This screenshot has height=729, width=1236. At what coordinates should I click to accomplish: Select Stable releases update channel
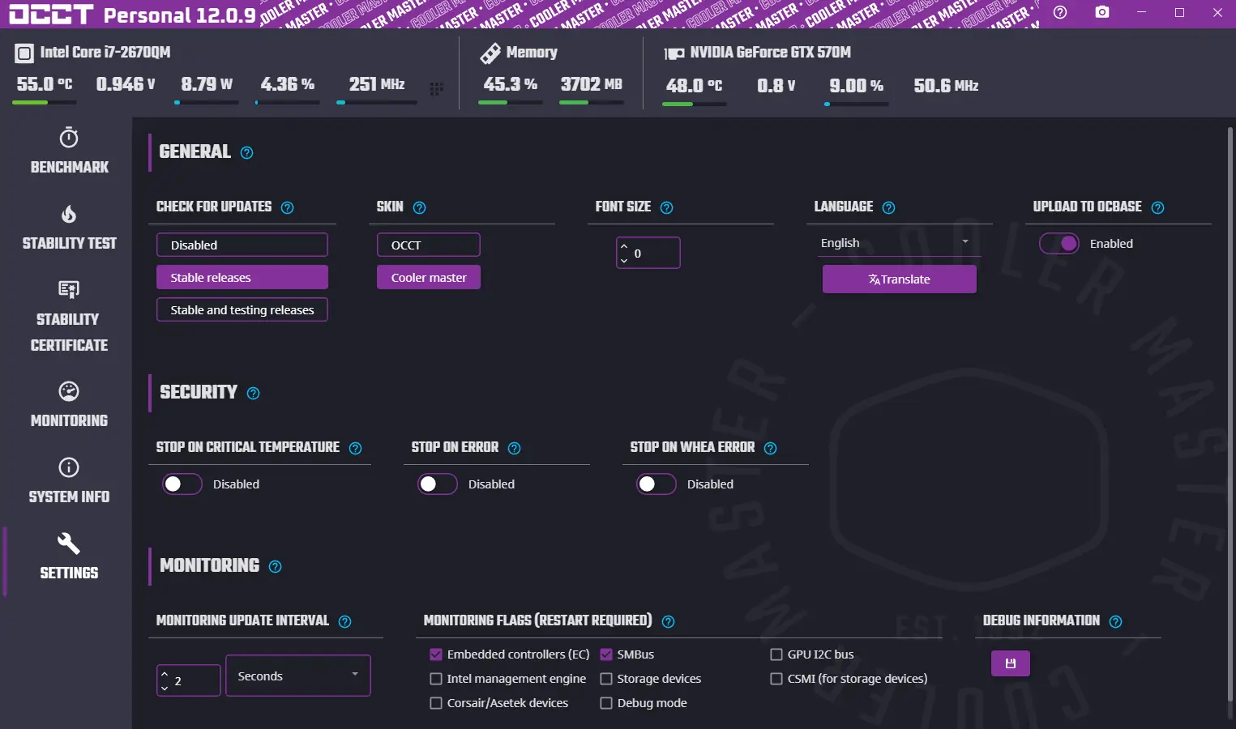point(242,277)
